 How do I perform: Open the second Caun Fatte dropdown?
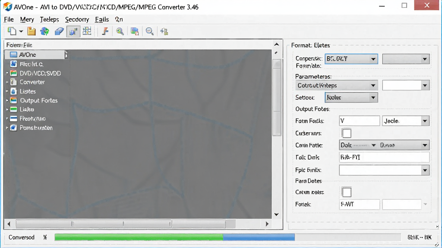pyautogui.click(x=404, y=145)
